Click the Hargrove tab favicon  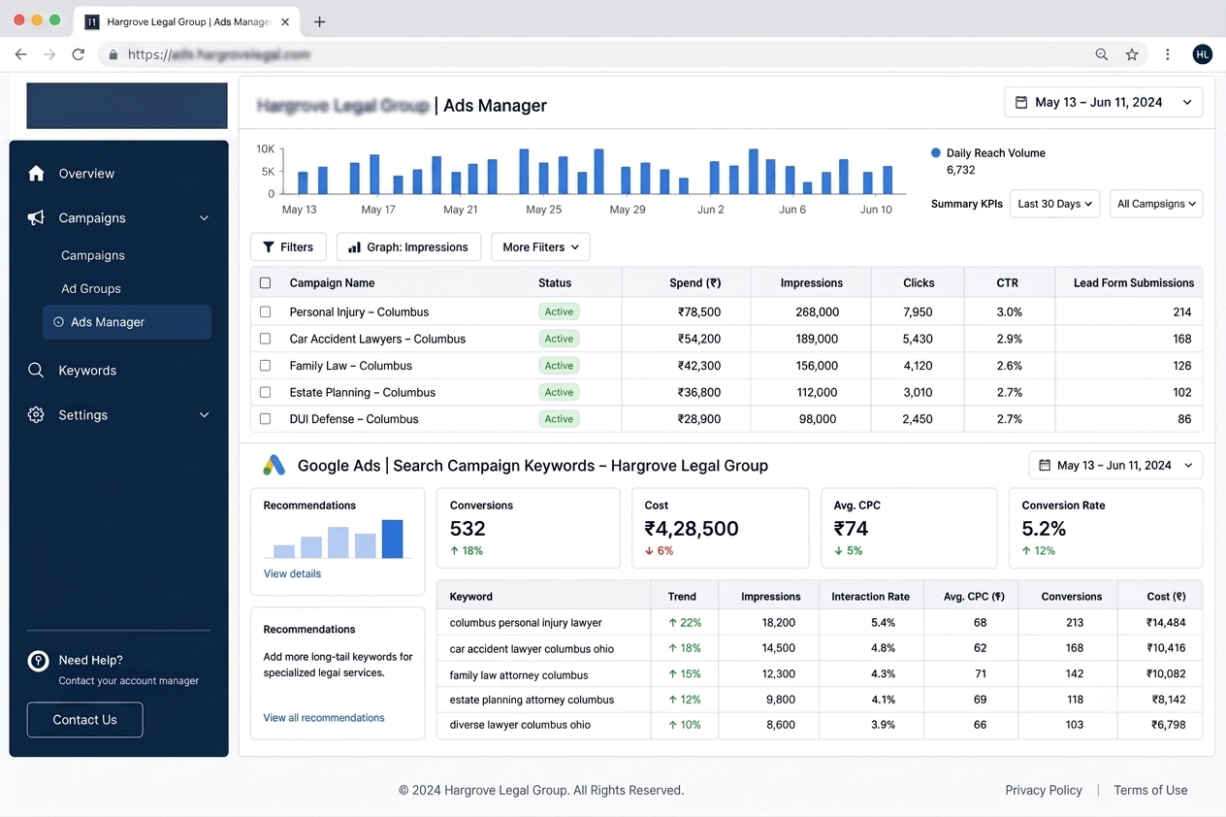pos(92,21)
